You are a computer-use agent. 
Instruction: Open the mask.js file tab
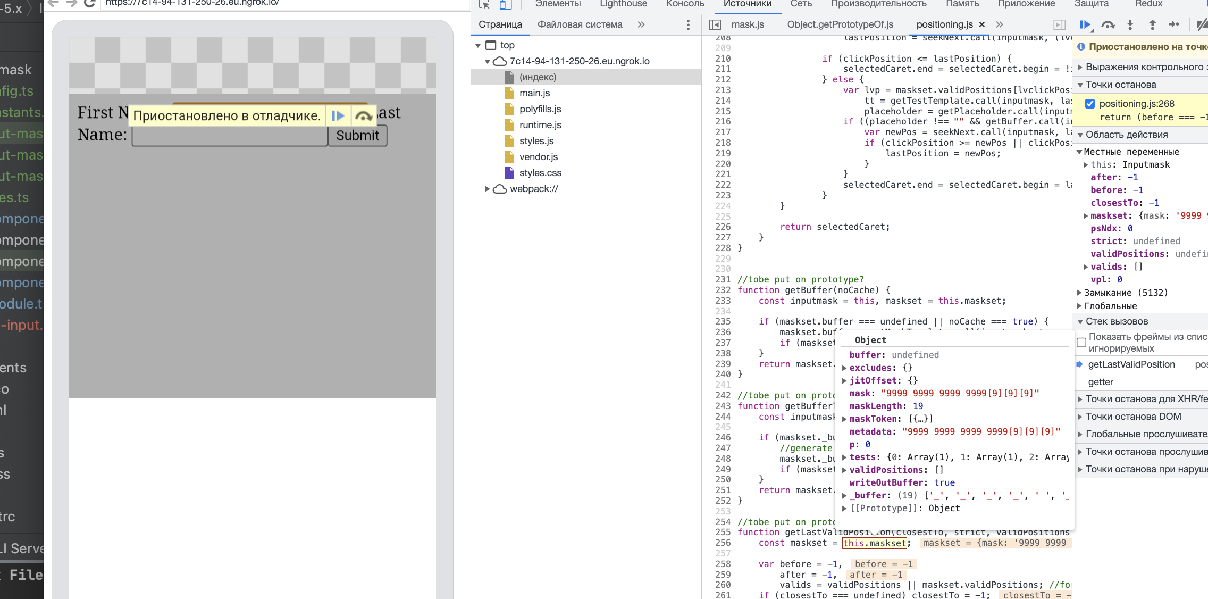tap(746, 24)
